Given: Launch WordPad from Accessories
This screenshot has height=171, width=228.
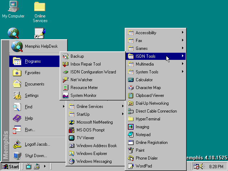Looking at the screenshot, I should [x=156, y=166].
